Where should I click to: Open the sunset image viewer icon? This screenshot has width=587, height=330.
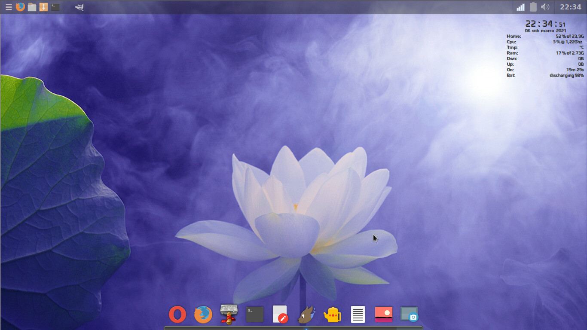click(x=384, y=314)
